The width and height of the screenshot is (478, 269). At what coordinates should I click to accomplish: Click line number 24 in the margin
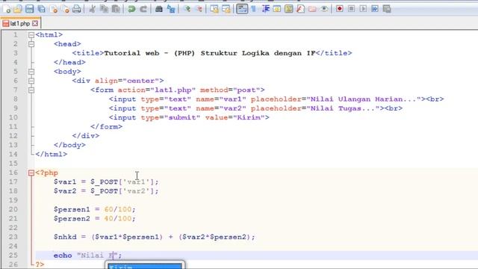pyautogui.click(x=13, y=246)
